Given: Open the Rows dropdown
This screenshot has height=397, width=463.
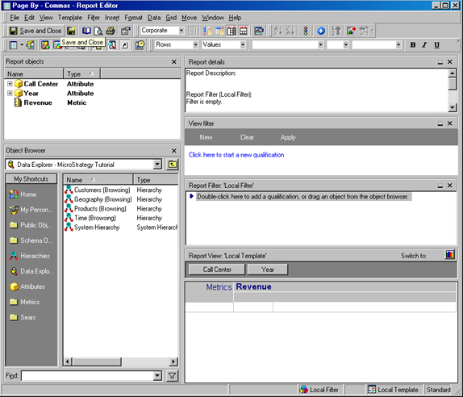Looking at the screenshot, I should pos(195,44).
